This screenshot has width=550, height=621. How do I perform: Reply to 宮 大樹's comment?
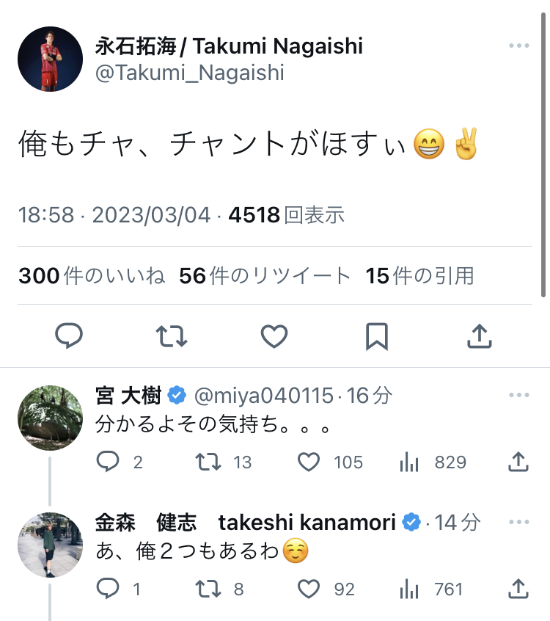109,462
